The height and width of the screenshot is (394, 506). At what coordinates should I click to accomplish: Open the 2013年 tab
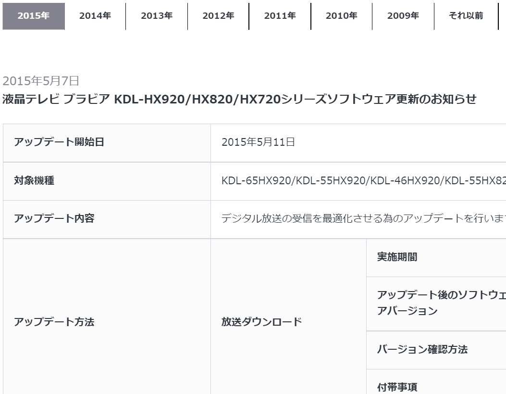pos(157,16)
